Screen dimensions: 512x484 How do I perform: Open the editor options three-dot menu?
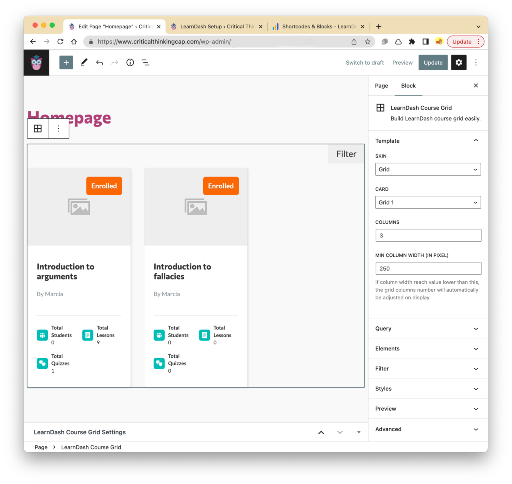(476, 62)
